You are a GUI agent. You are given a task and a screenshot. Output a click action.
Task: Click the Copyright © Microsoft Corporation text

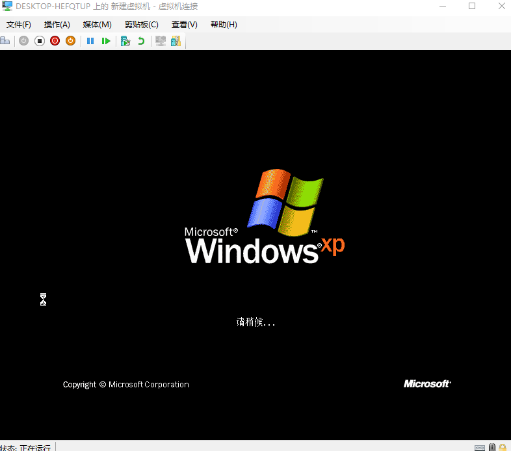pyautogui.click(x=125, y=385)
